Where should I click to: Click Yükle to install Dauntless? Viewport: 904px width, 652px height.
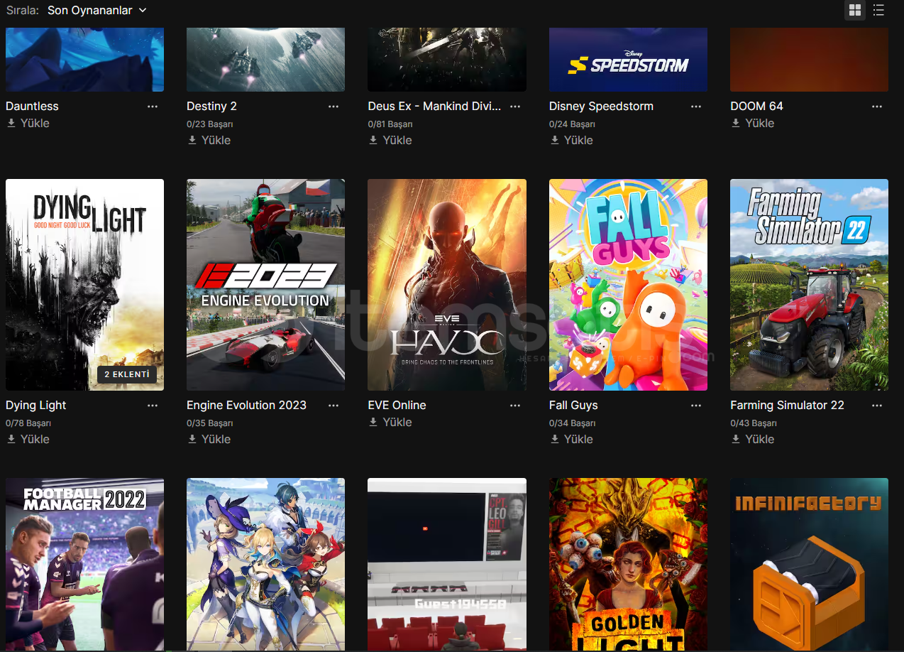[x=28, y=123]
